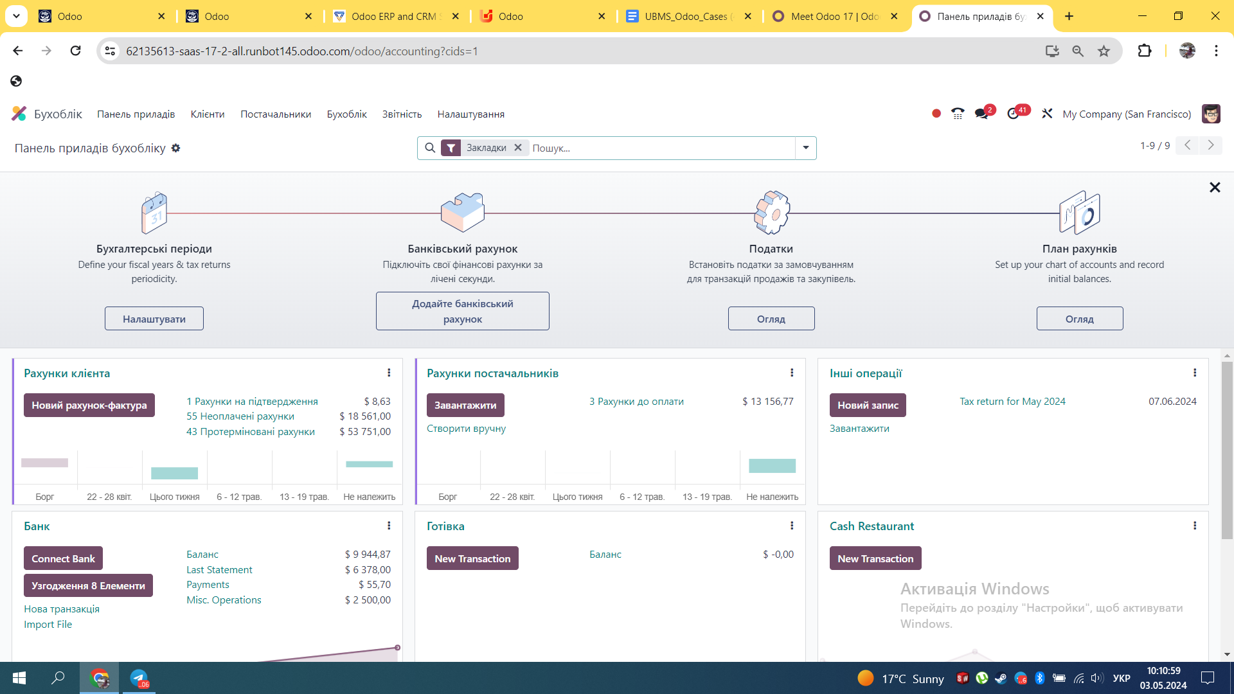Click Новий рахунок-фактура button
The width and height of the screenshot is (1234, 694).
tap(89, 405)
